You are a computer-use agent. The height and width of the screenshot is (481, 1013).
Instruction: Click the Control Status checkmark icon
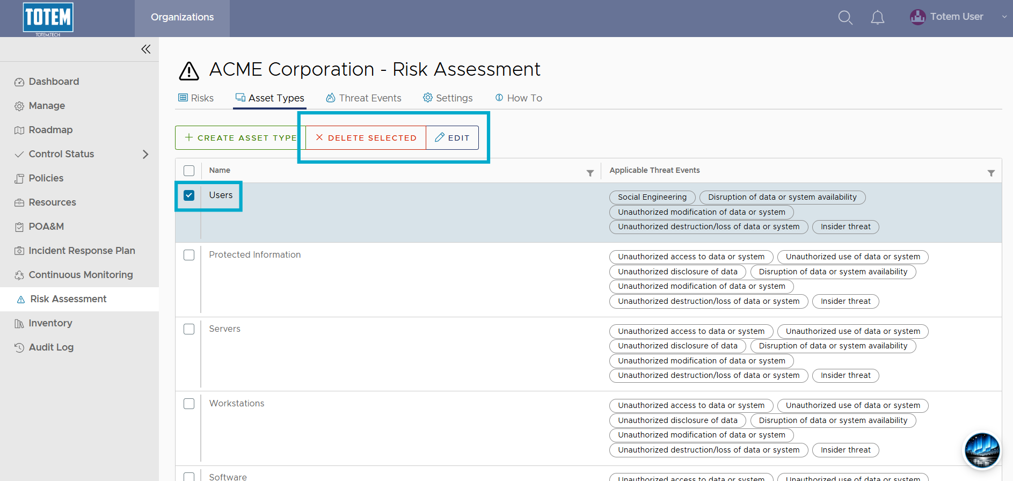point(19,155)
